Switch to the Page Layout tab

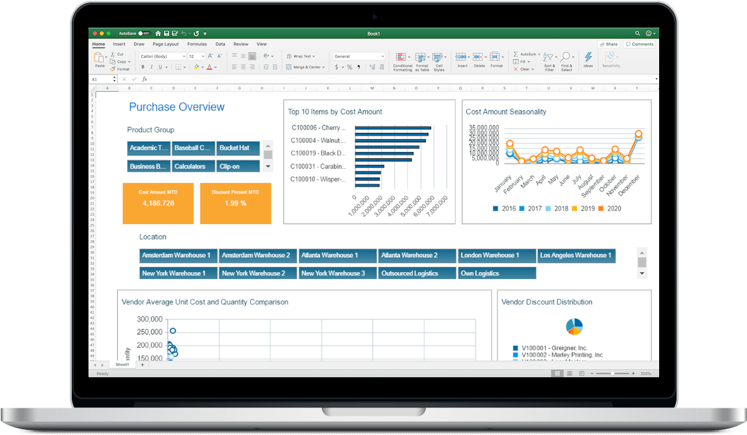pos(165,44)
